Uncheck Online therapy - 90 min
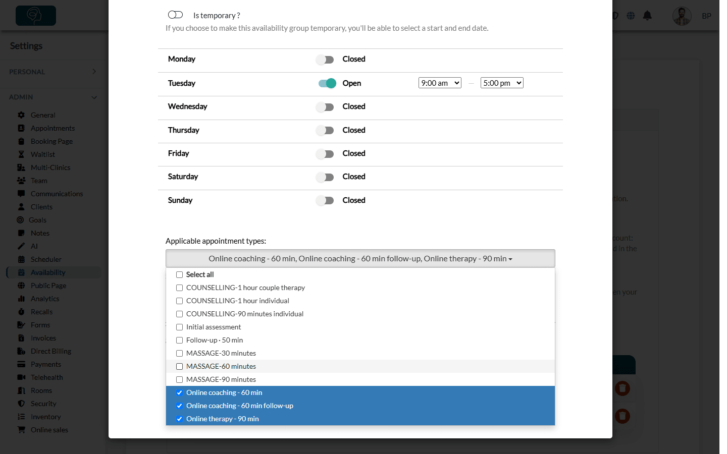This screenshot has height=454, width=727. pos(179,419)
